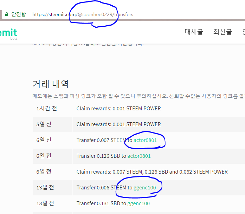Click the Transfer 0.131 SBD text
The image size is (245, 214).
(x=98, y=203)
